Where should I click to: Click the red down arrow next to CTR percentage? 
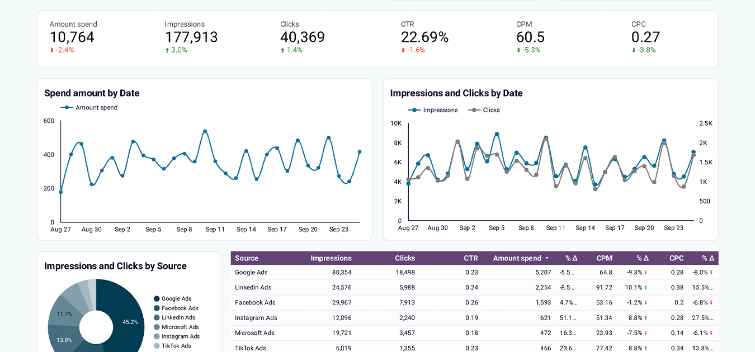coord(402,50)
